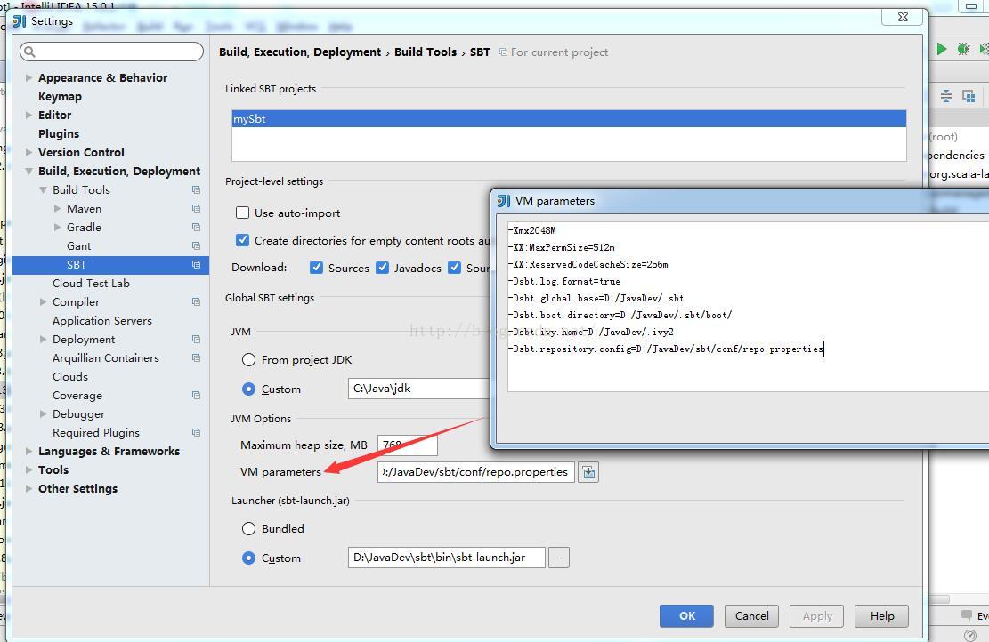The width and height of the screenshot is (989, 642).
Task: Click the VM parameters popup title icon
Action: [503, 200]
